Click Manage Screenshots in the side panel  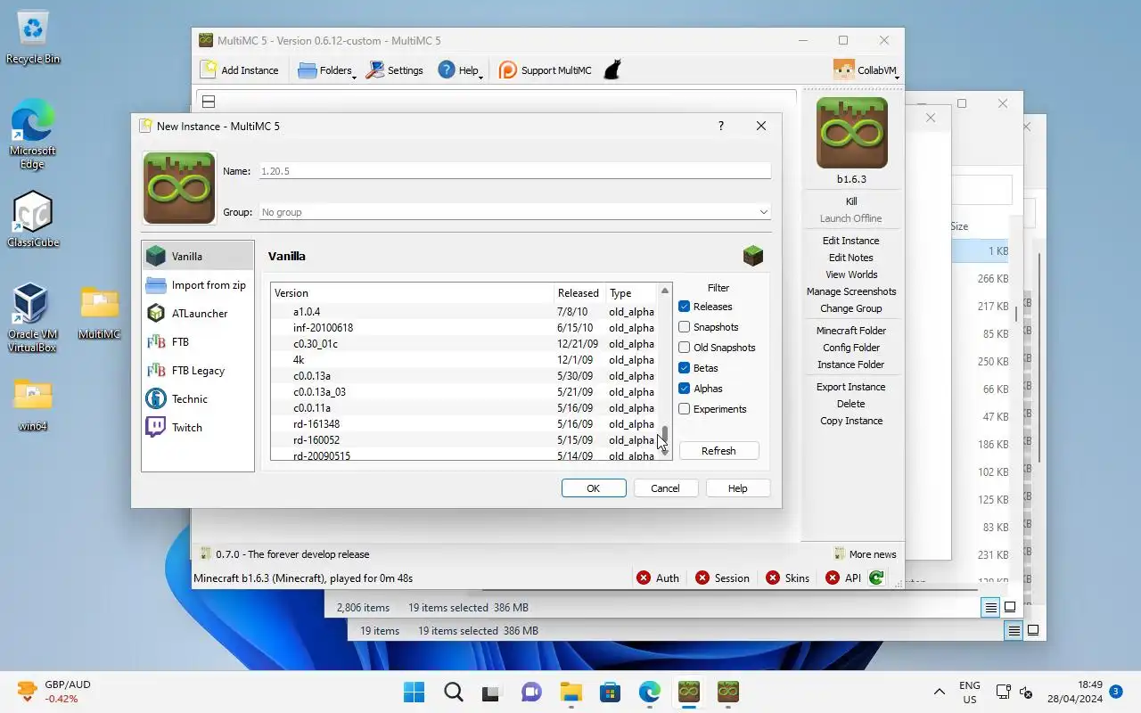(851, 291)
